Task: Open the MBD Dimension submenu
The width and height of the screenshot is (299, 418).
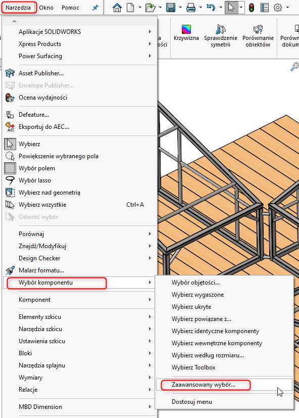Action: [x=79, y=407]
